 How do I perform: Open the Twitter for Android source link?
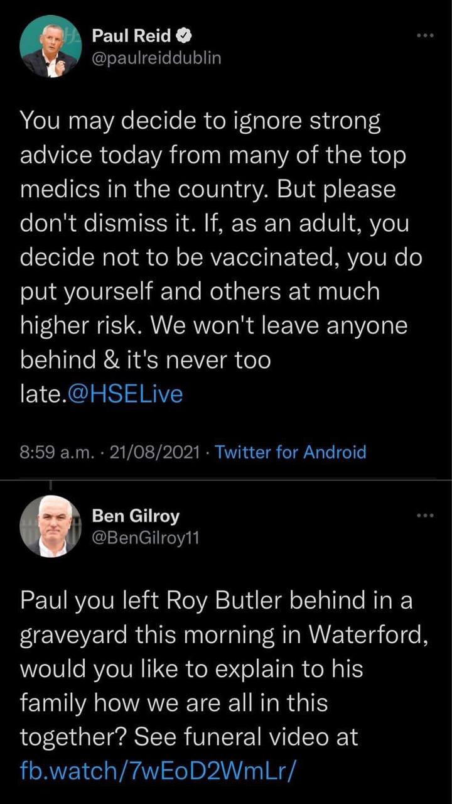(x=290, y=452)
